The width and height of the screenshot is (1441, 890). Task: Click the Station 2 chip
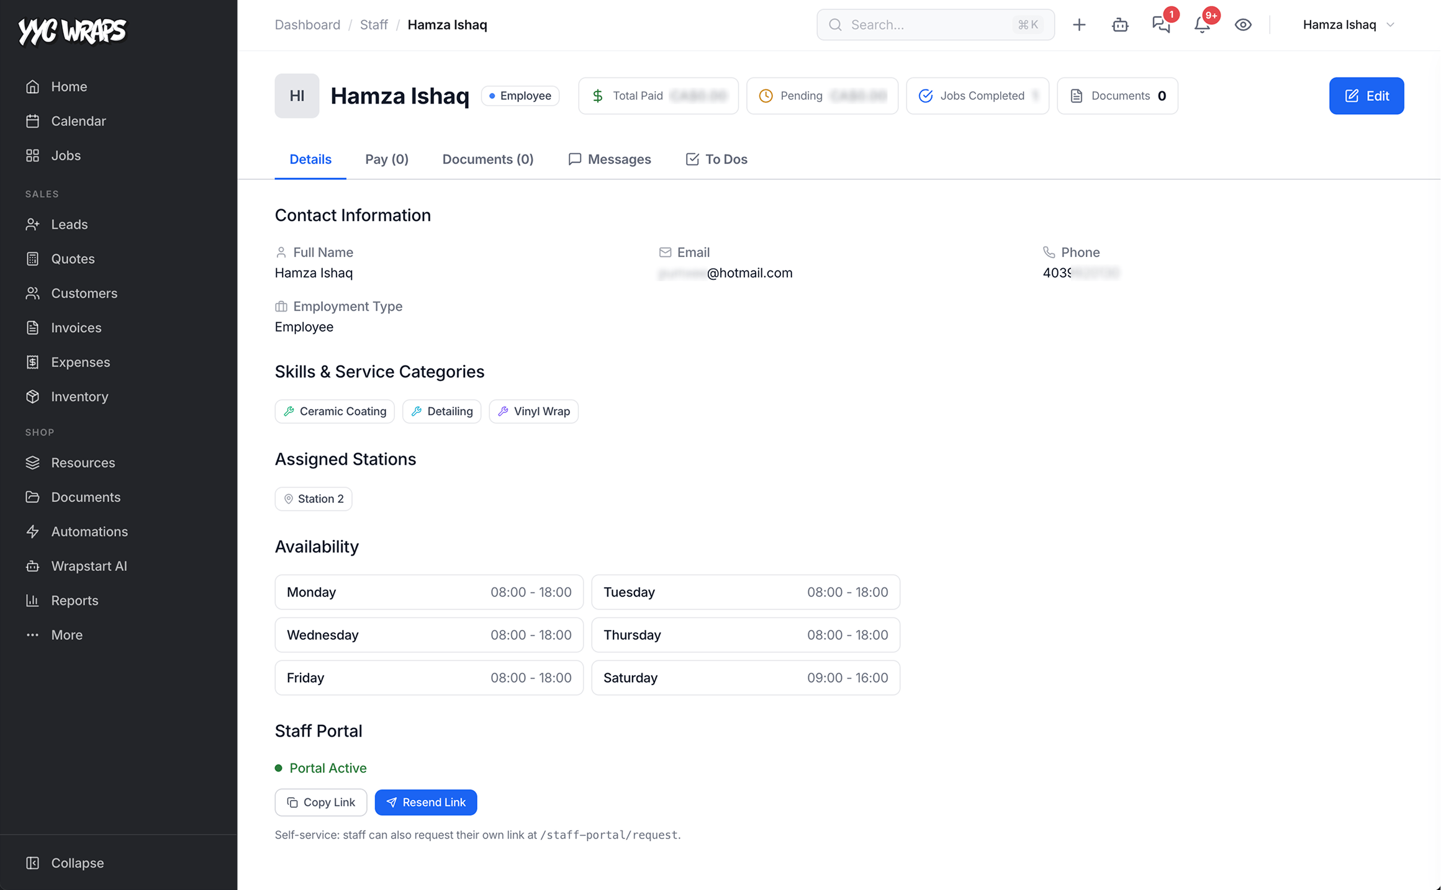(314, 499)
